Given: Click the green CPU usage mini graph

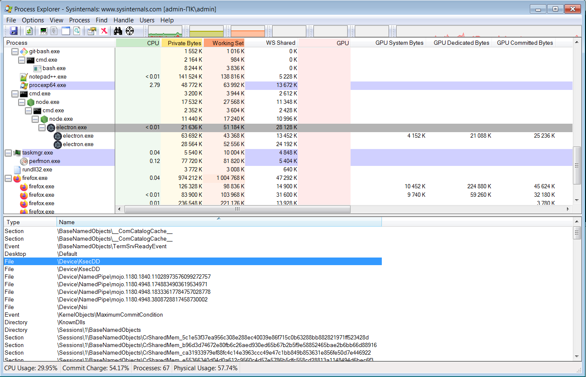Looking at the screenshot, I should click(165, 31).
